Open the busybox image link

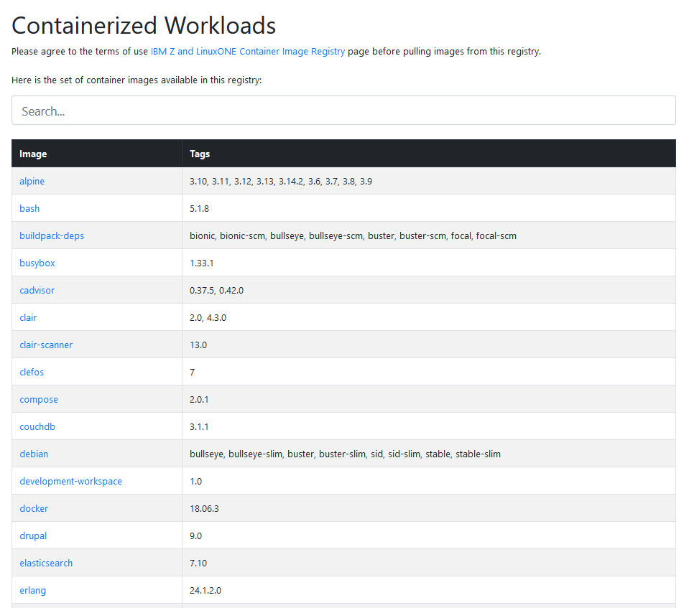coord(37,263)
